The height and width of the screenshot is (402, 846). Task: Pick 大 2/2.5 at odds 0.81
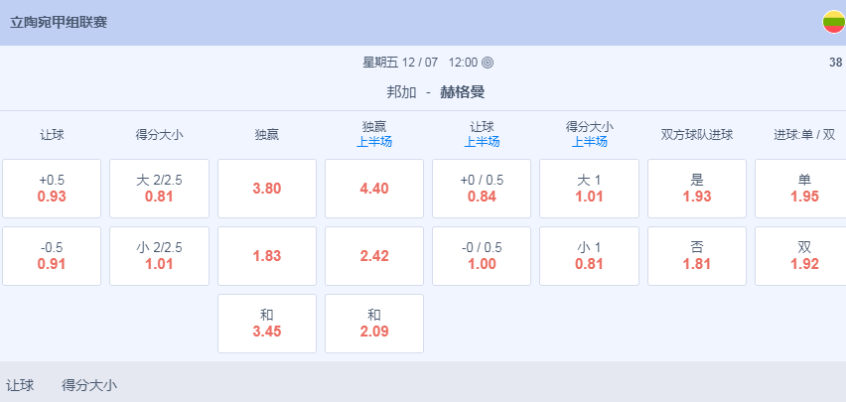click(159, 189)
